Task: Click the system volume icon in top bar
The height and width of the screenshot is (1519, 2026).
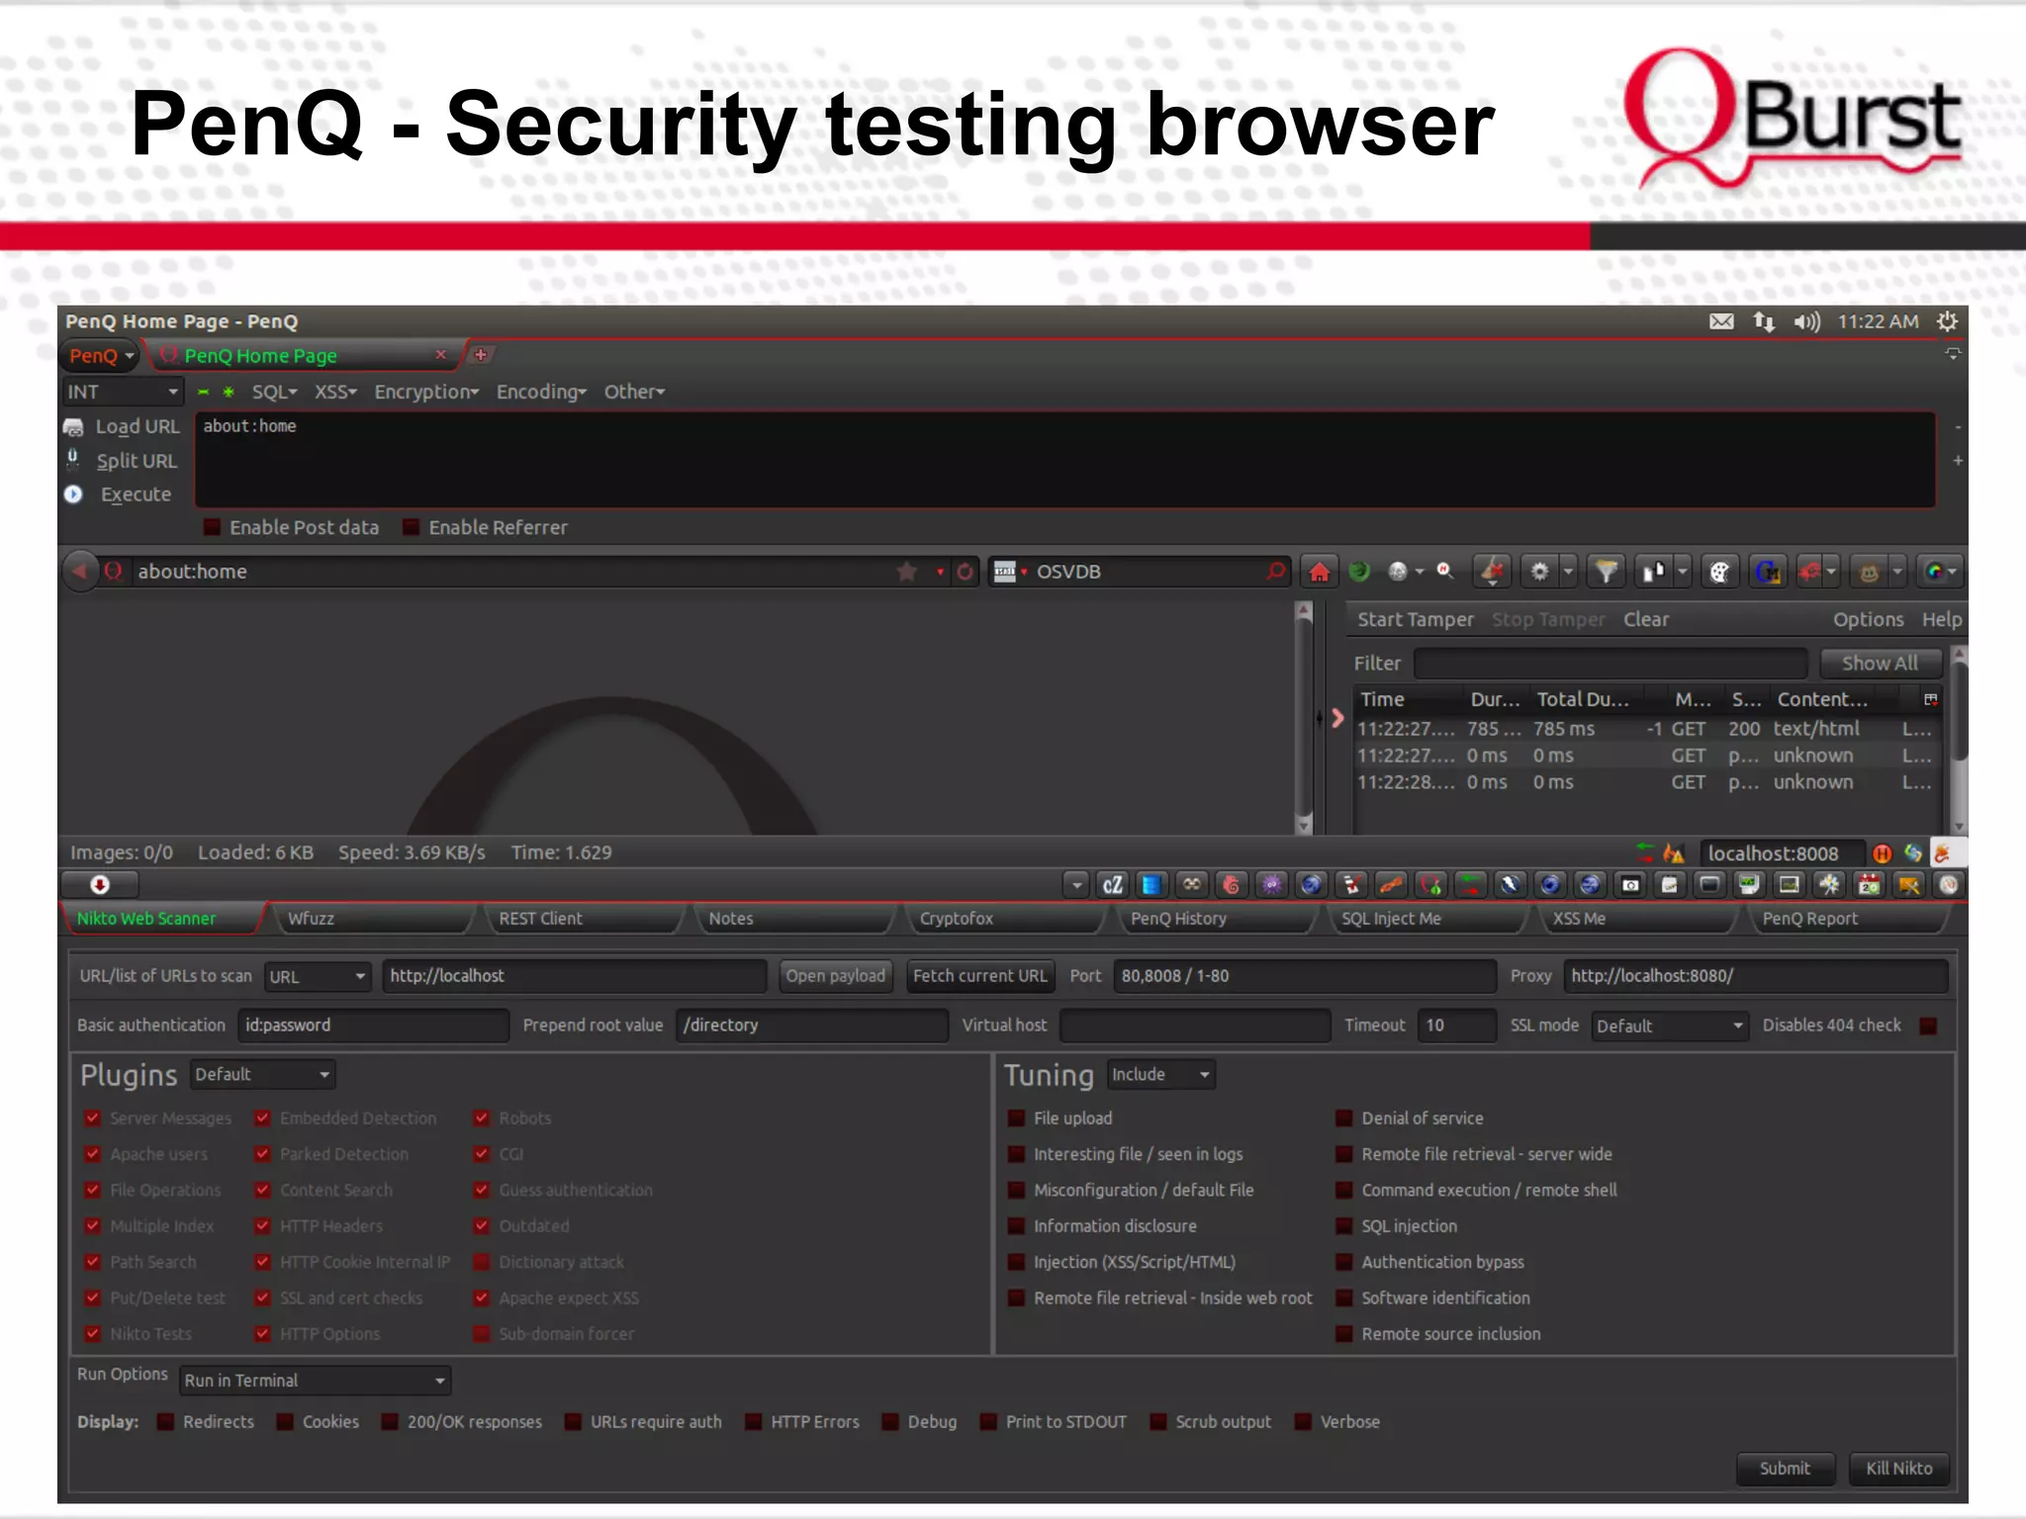Action: (1806, 321)
